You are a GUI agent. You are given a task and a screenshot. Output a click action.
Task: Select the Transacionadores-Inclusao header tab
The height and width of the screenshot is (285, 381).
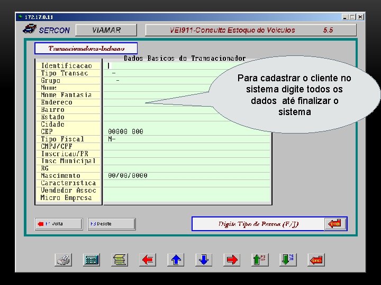[86, 48]
